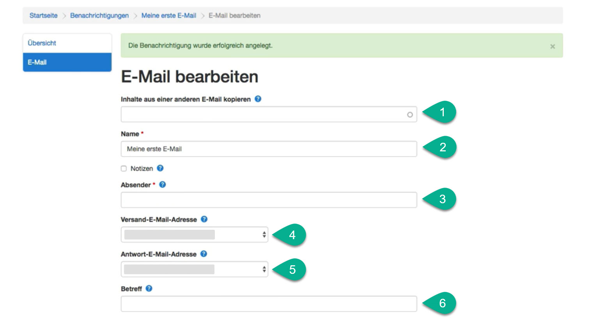This screenshot has height=323, width=613.
Task: Show help for Versand-E-Mail-Adresse
Action: (204, 219)
